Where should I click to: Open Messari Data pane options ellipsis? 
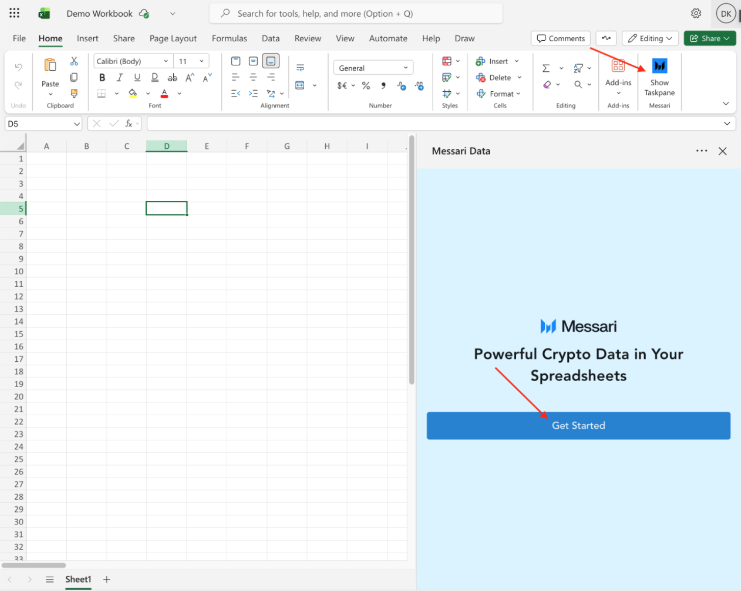(x=702, y=151)
